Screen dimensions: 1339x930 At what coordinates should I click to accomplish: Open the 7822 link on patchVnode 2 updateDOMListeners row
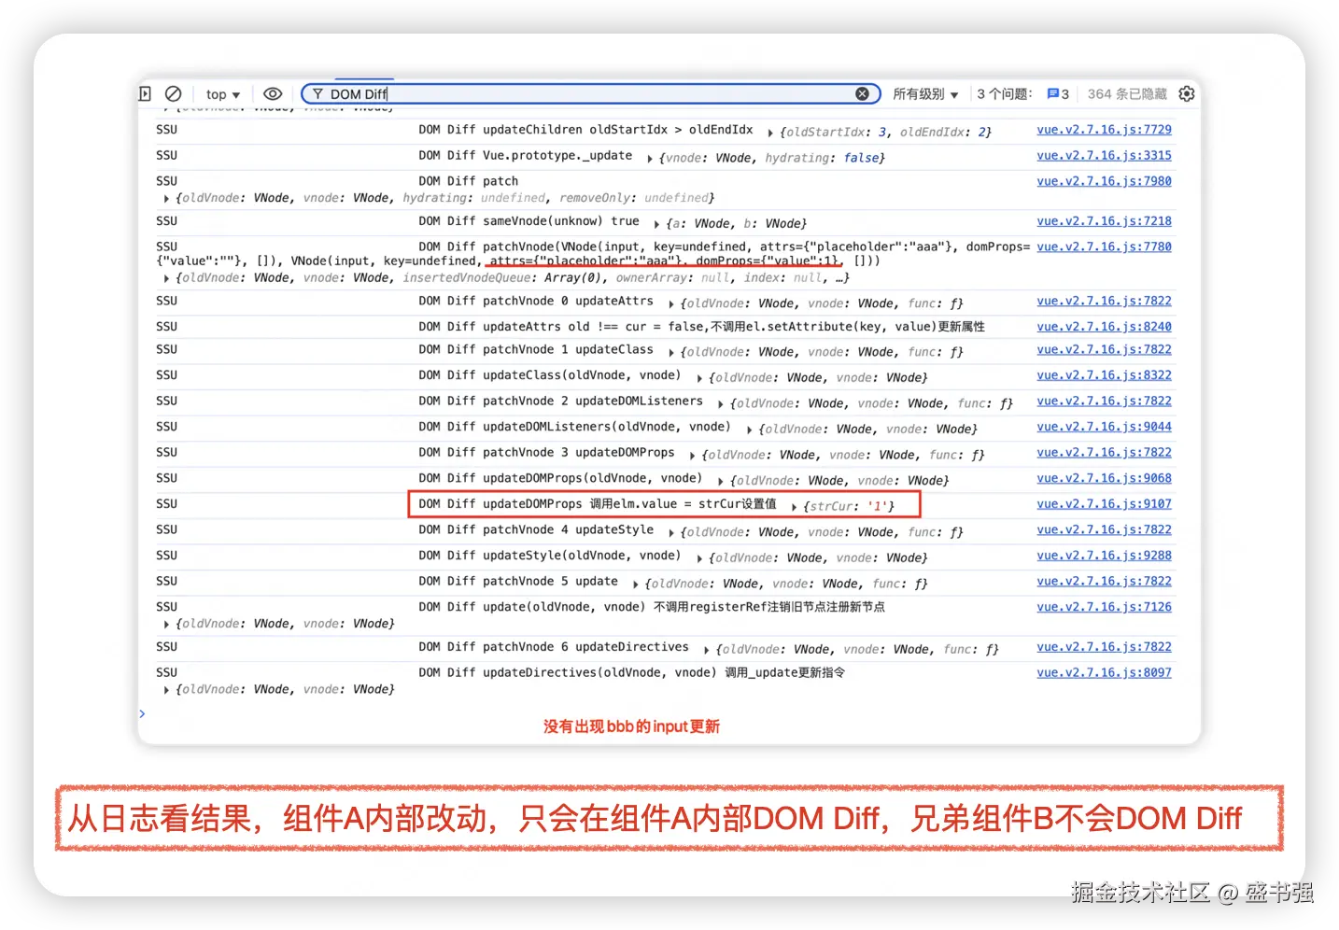click(1104, 401)
